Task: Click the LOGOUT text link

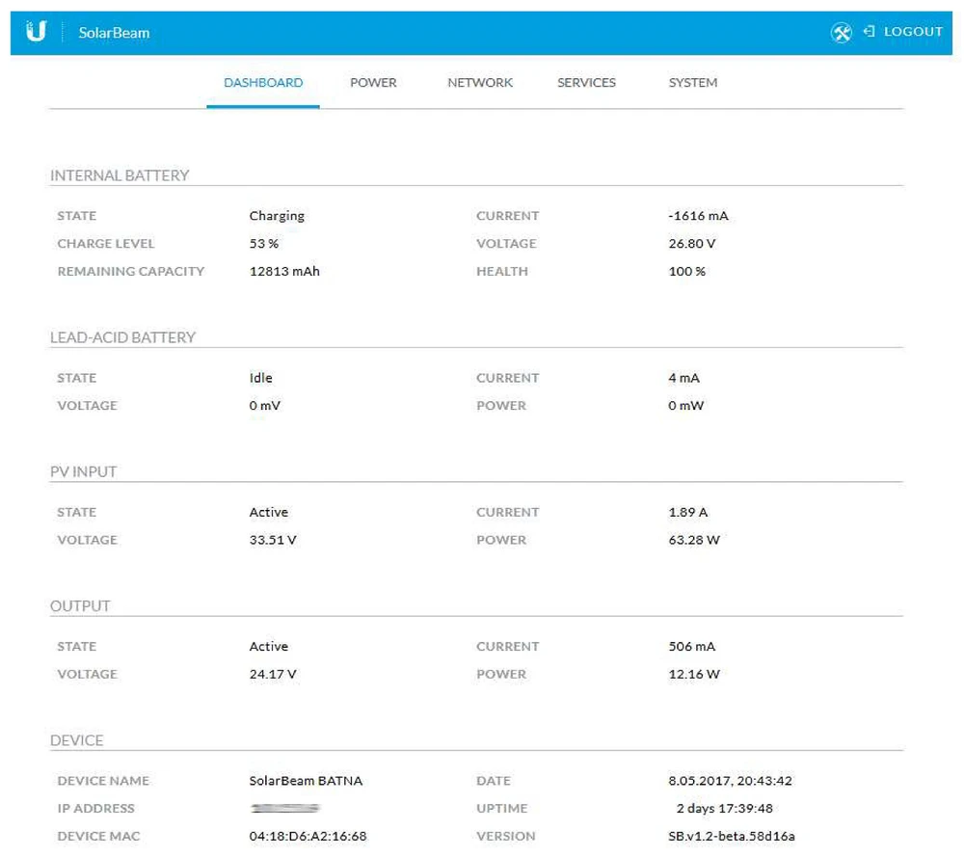Action: pyautogui.click(x=912, y=32)
